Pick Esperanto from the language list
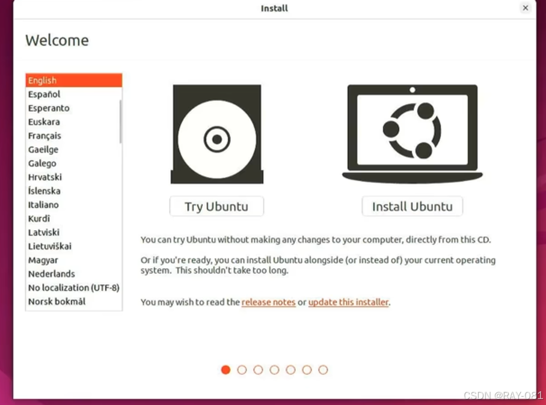This screenshot has height=405, width=546. (x=49, y=108)
